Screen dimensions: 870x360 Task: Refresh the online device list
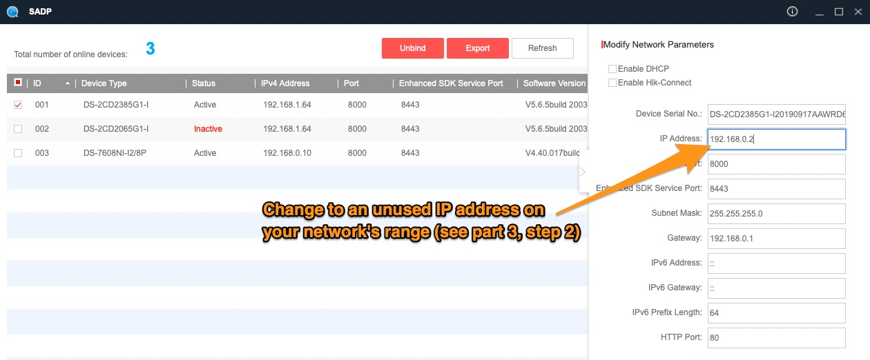tap(542, 48)
